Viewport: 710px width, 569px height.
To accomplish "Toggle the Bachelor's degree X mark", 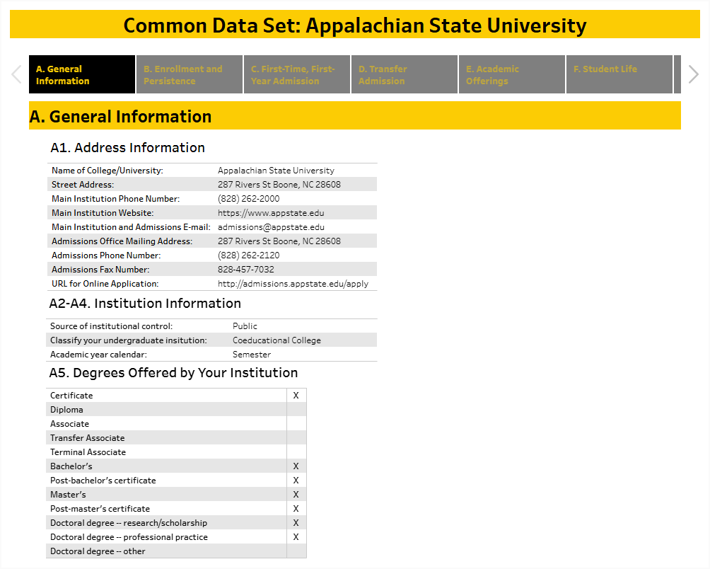I will (296, 466).
